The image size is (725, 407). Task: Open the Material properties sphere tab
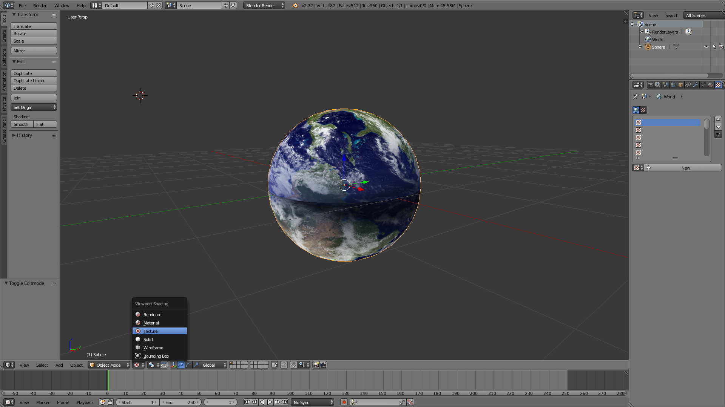(x=711, y=85)
